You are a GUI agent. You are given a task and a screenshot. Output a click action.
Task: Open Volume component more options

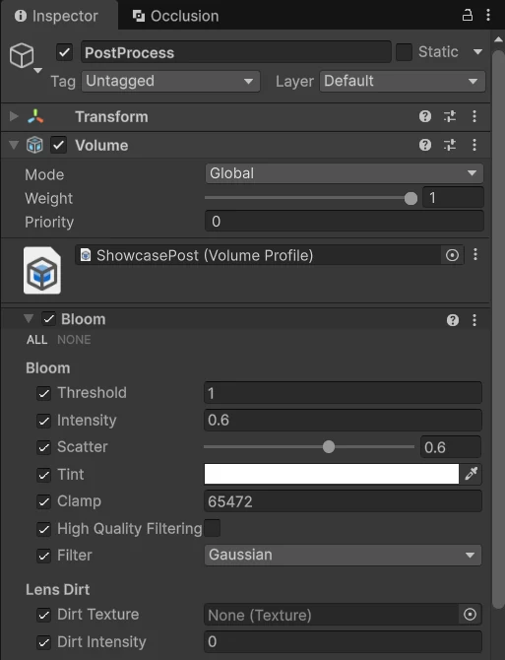click(x=474, y=145)
